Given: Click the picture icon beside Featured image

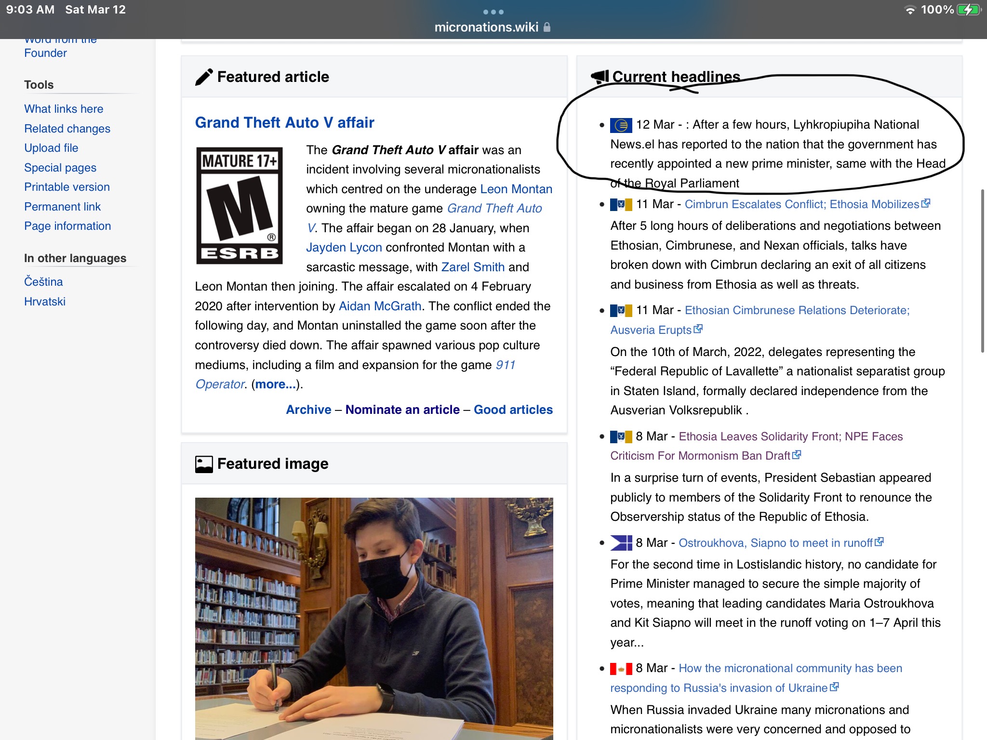Looking at the screenshot, I should (x=204, y=464).
